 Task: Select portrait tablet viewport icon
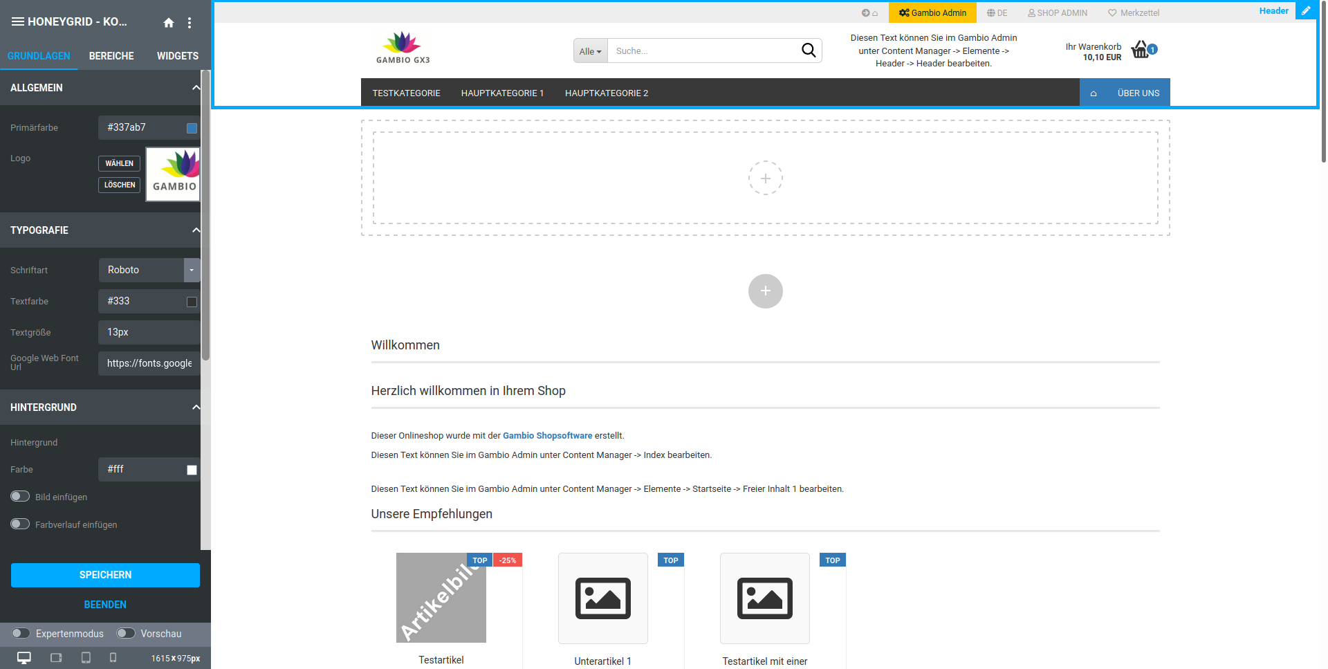click(x=86, y=658)
